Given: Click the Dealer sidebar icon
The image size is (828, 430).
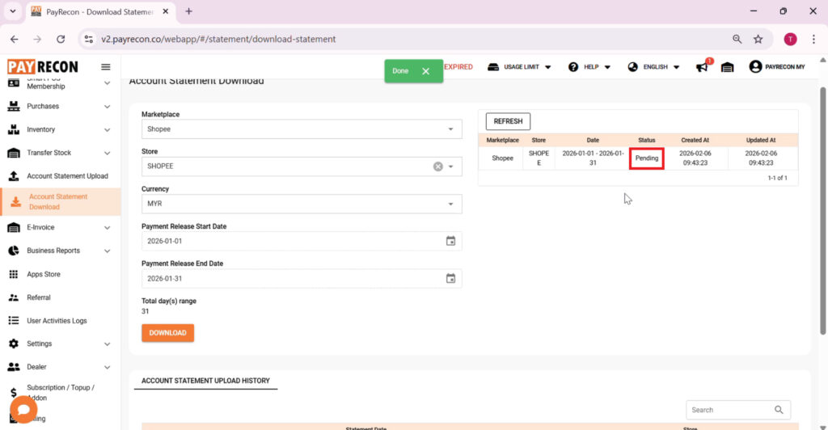Looking at the screenshot, I should click(14, 367).
